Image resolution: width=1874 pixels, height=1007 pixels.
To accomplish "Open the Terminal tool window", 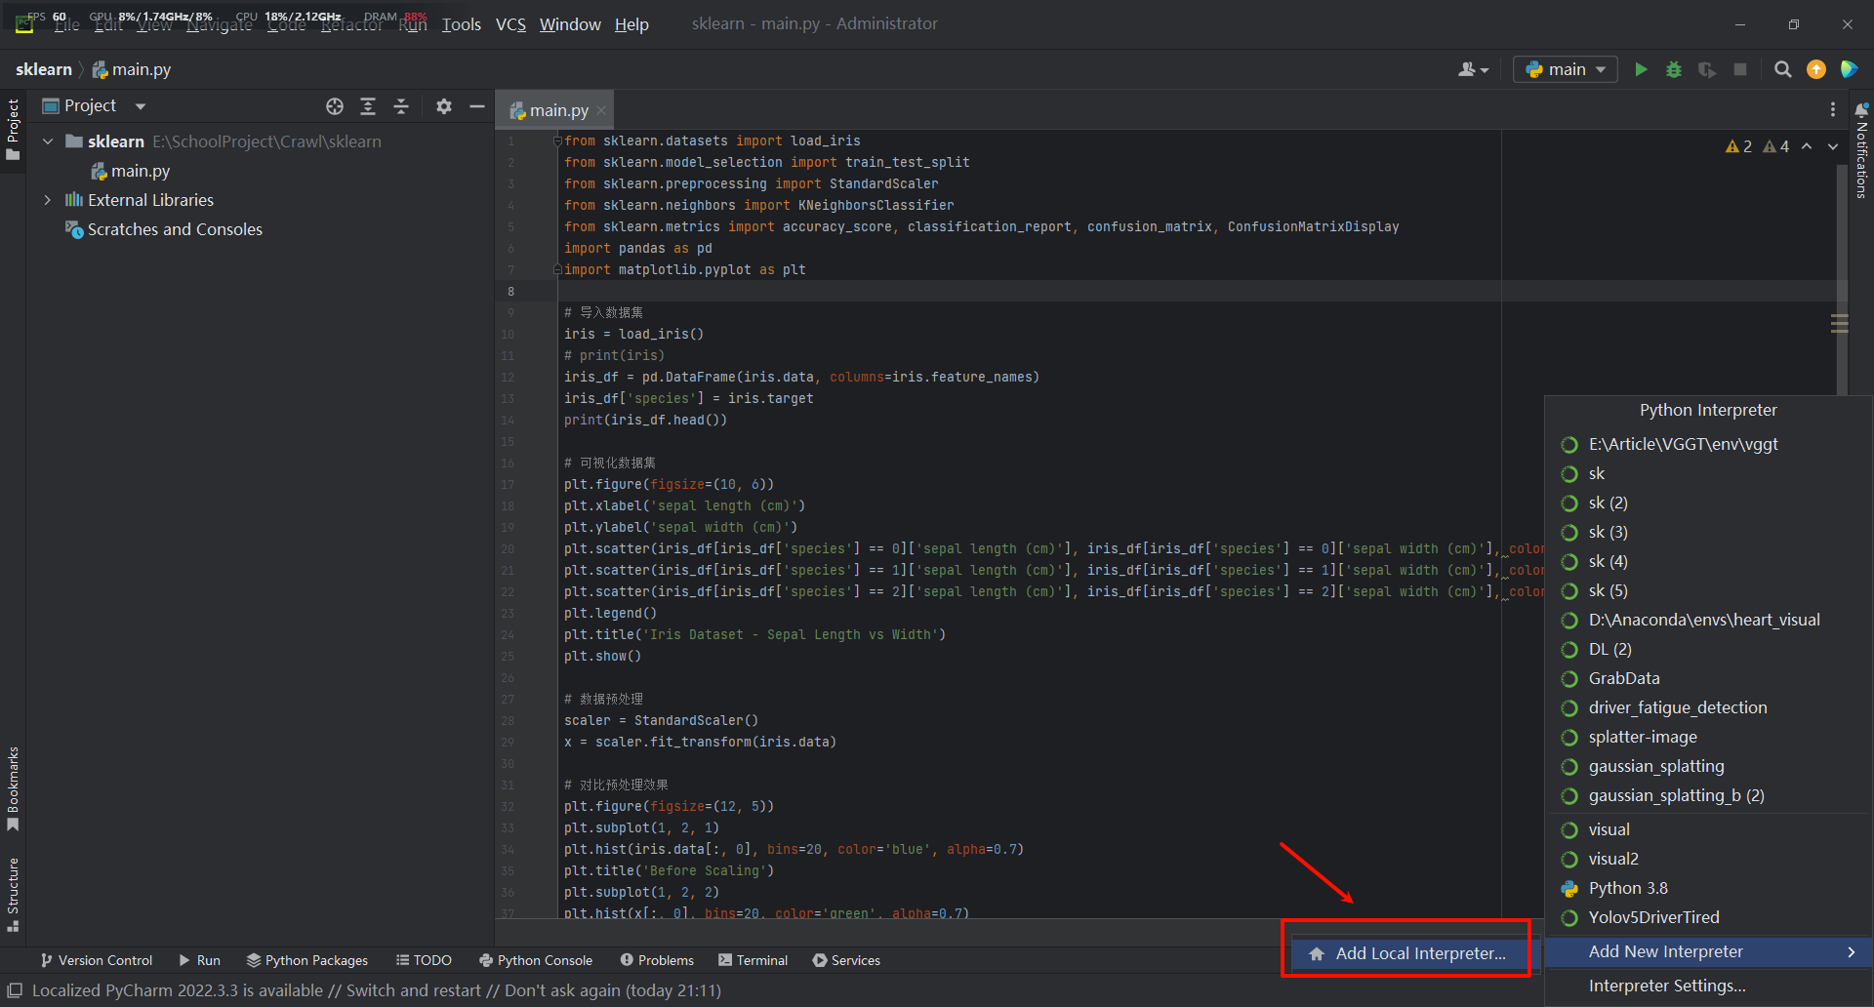I will click(x=753, y=960).
